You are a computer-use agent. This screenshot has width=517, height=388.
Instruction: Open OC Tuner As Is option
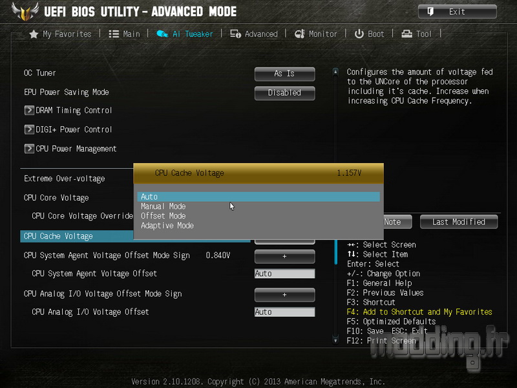click(x=284, y=74)
